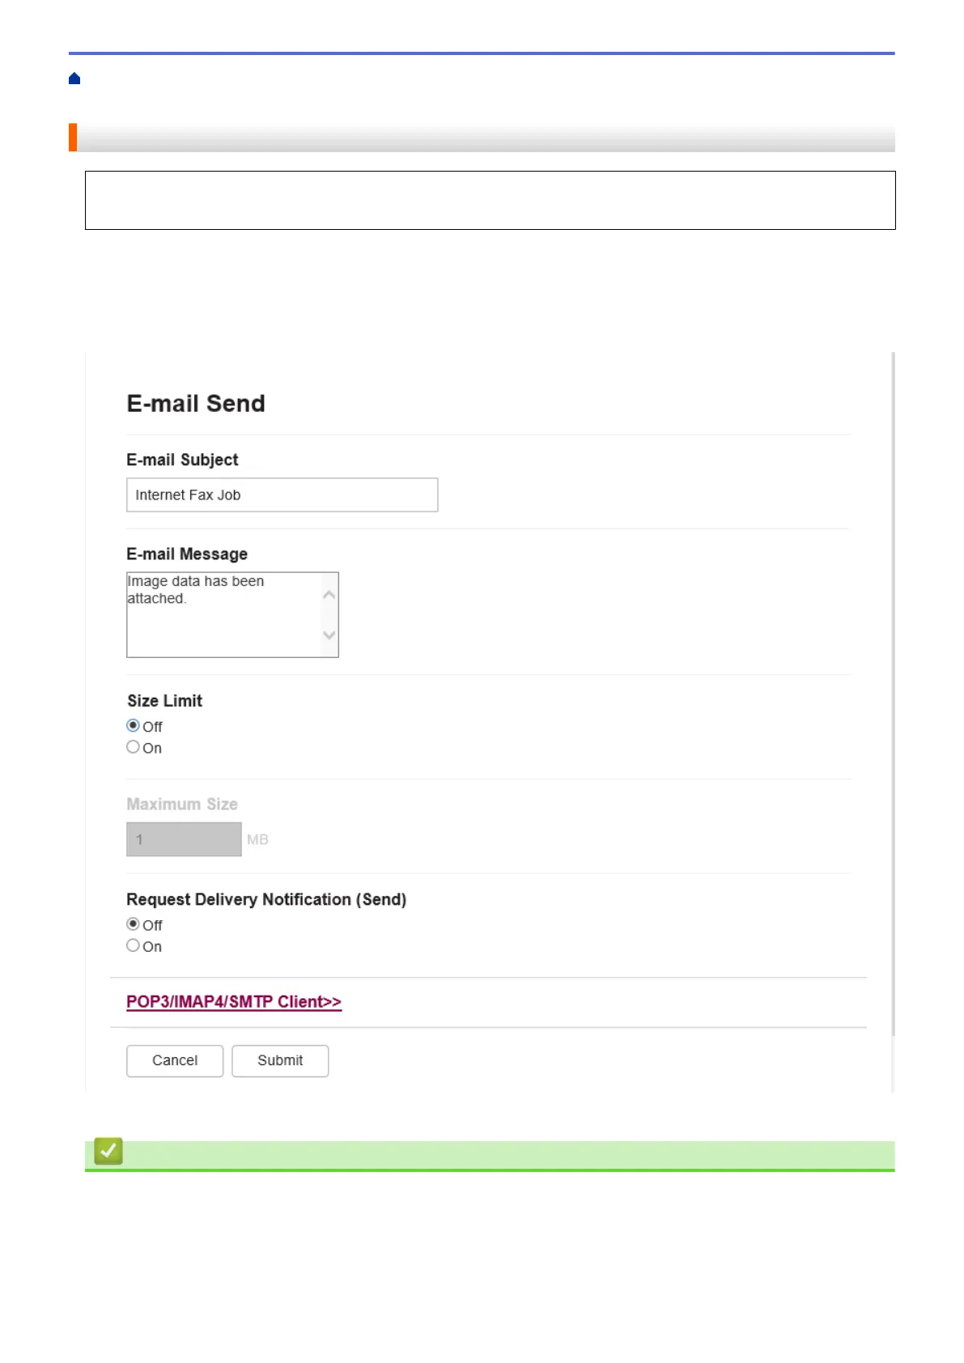Click the Size Limit label
Screen dimensions: 964x1363
[165, 701]
